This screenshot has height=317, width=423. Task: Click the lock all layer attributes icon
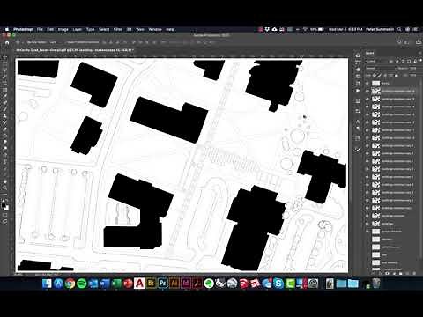(x=397, y=76)
